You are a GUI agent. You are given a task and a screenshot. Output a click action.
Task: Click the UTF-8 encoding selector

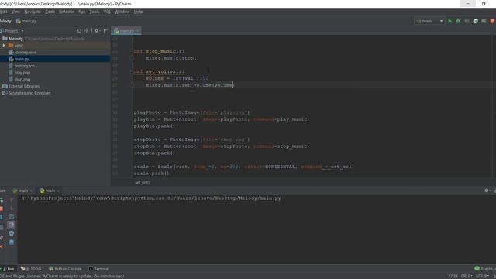482,276
